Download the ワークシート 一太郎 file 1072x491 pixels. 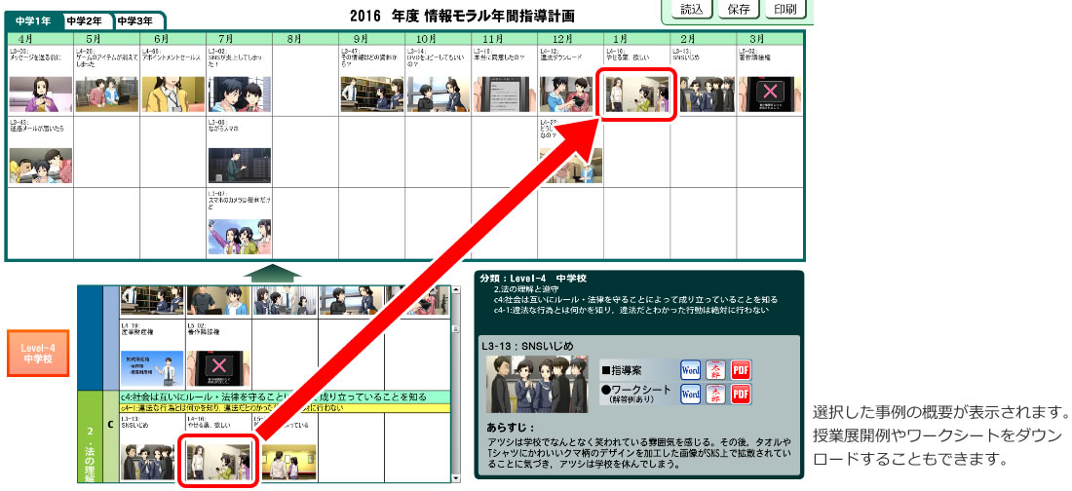coord(716,394)
